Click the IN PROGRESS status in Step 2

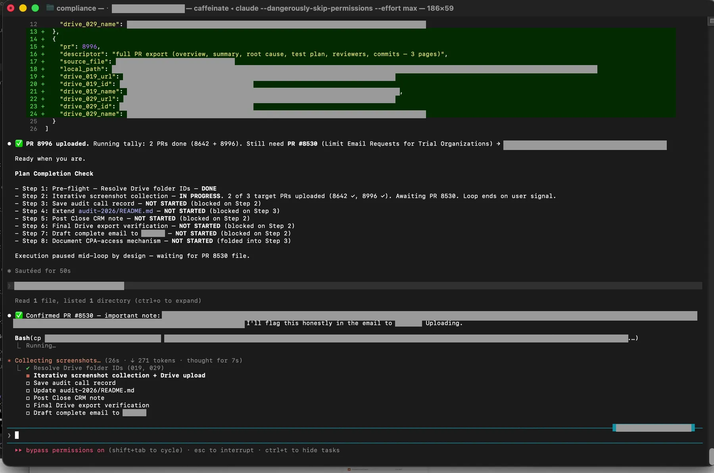click(200, 196)
